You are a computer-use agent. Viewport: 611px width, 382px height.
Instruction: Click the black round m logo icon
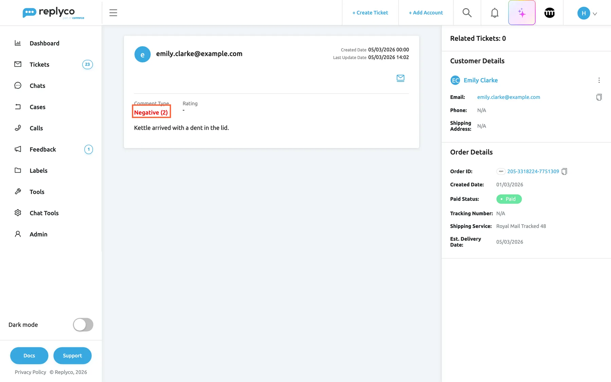coord(550,13)
